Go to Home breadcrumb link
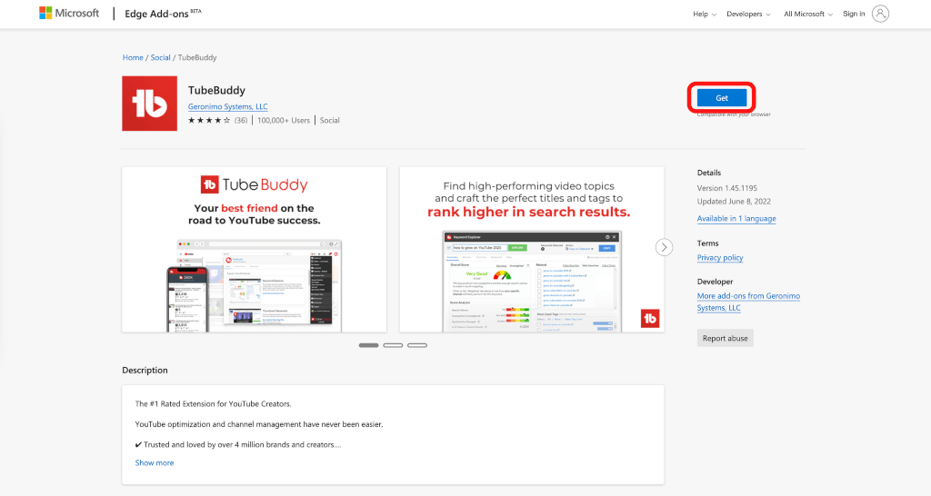 pyautogui.click(x=133, y=57)
